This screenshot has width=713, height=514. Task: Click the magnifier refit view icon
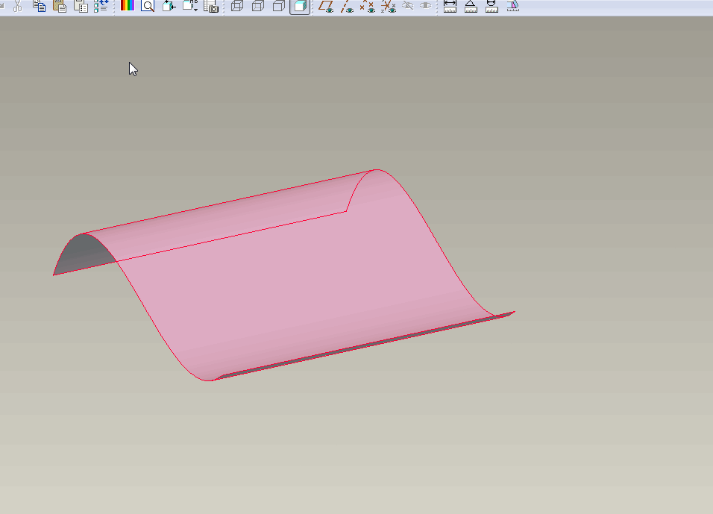[x=148, y=6]
